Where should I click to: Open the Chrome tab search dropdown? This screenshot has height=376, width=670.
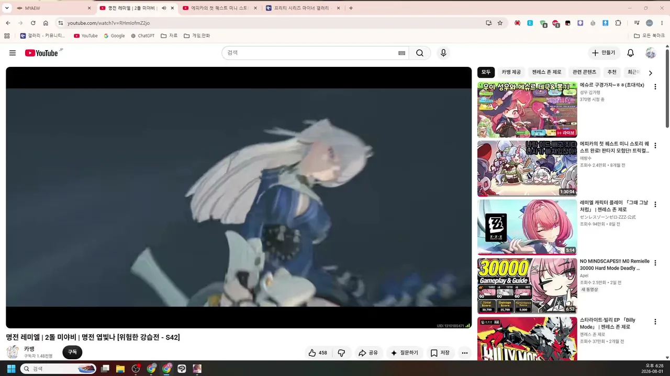pos(7,8)
